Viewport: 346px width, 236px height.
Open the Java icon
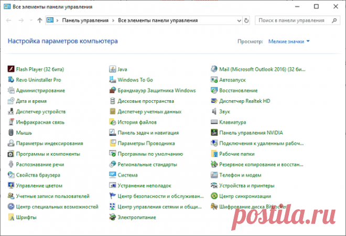[x=113, y=69]
